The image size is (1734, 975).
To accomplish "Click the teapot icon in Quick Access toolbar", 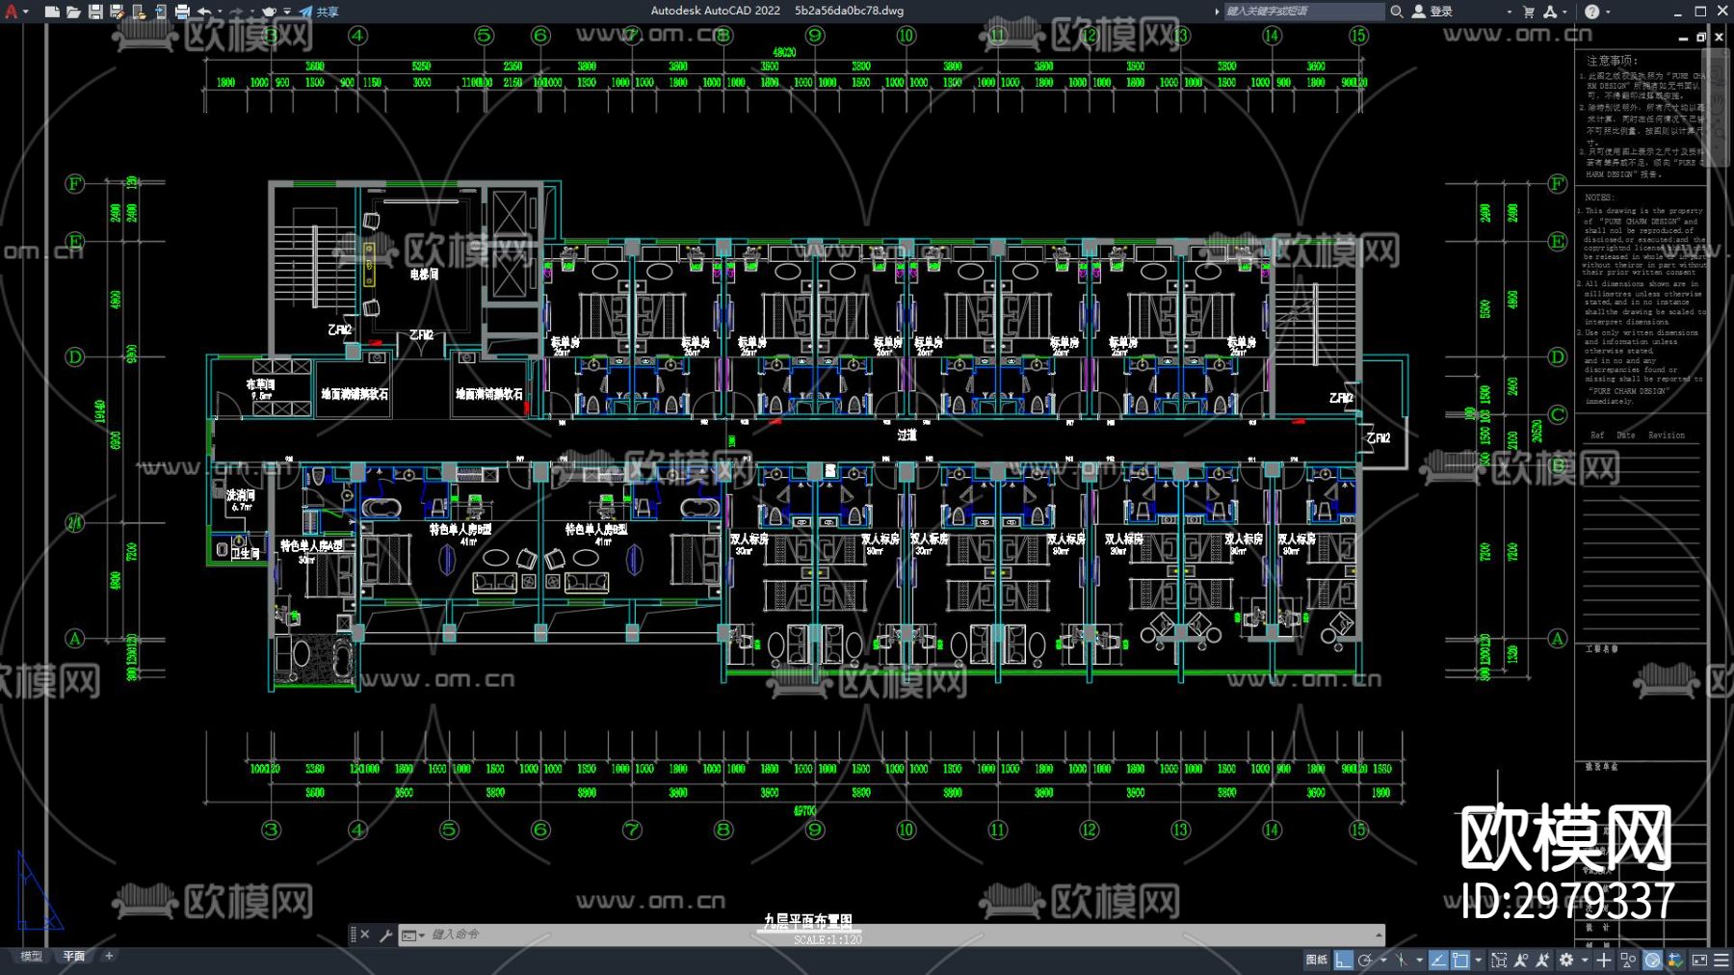I will pyautogui.click(x=269, y=12).
